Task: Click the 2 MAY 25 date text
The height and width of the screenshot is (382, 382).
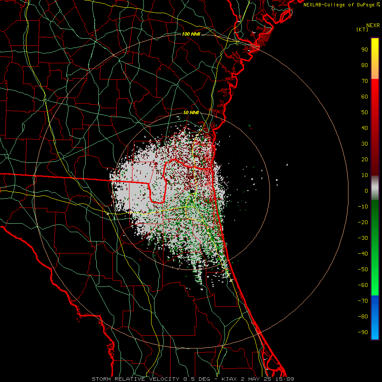Action: pyautogui.click(x=256, y=379)
